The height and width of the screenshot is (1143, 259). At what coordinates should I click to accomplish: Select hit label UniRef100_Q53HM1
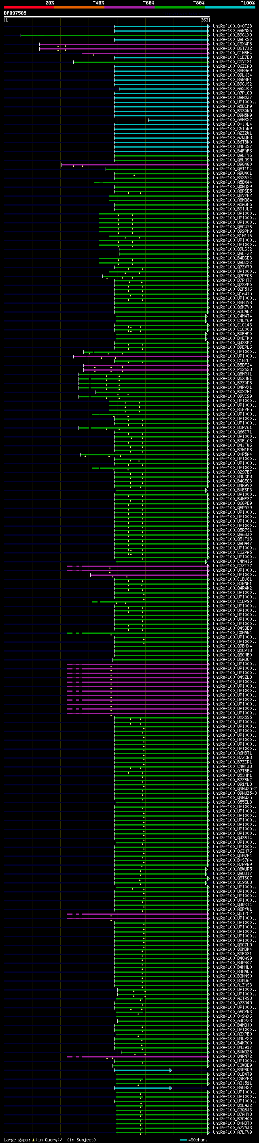tap(232, 775)
